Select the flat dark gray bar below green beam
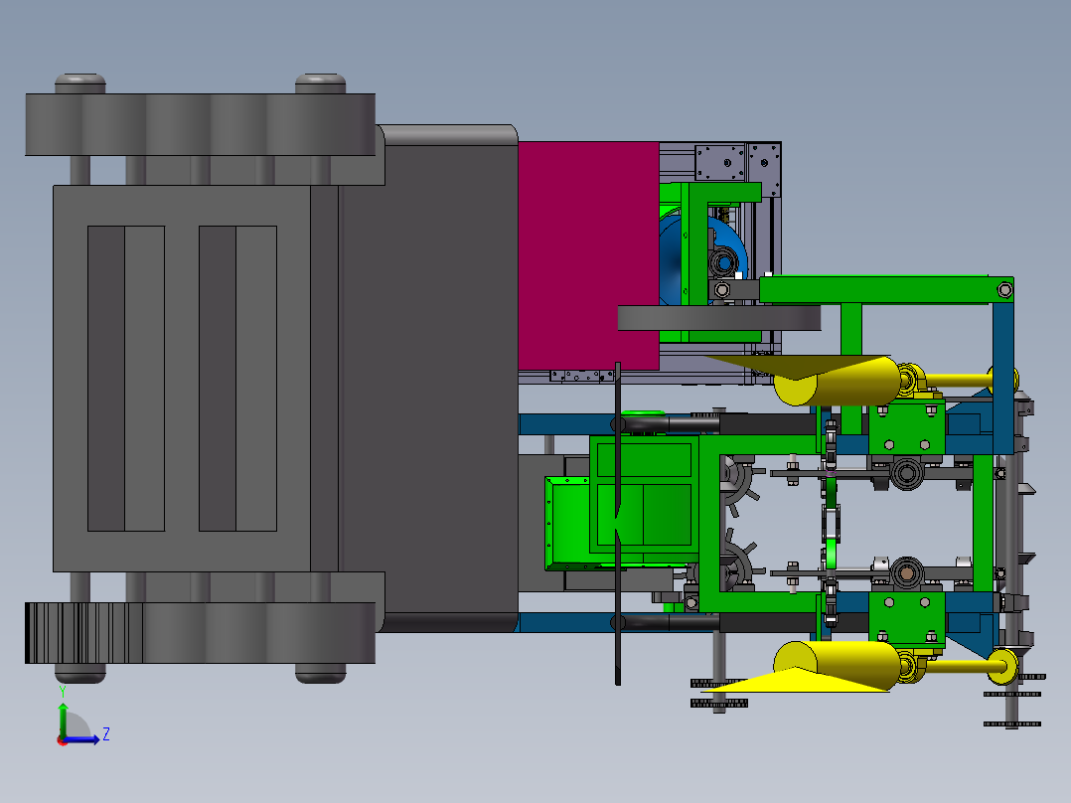Screen dimensions: 1071x803 [719, 318]
